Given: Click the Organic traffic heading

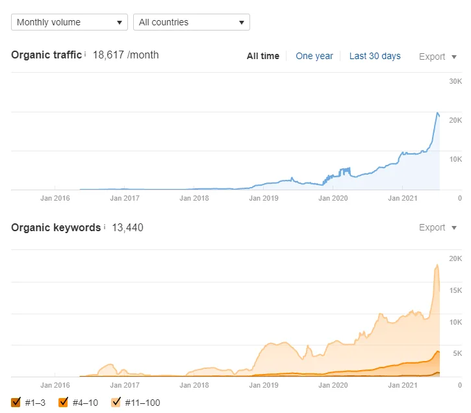Looking at the screenshot, I should [x=46, y=55].
